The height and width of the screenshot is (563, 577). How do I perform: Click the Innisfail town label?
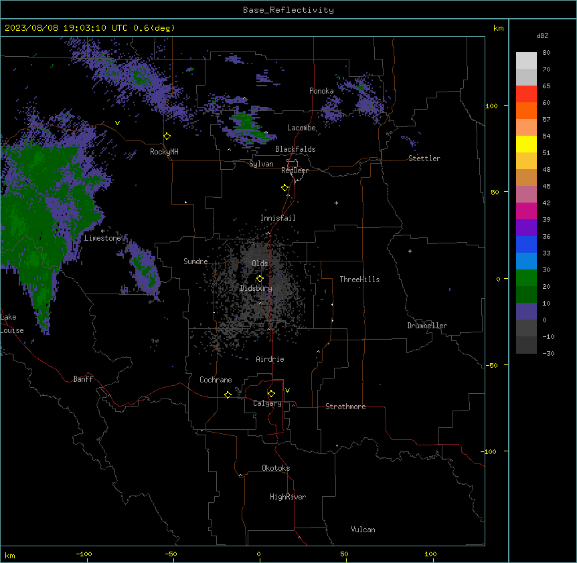pyautogui.click(x=278, y=218)
